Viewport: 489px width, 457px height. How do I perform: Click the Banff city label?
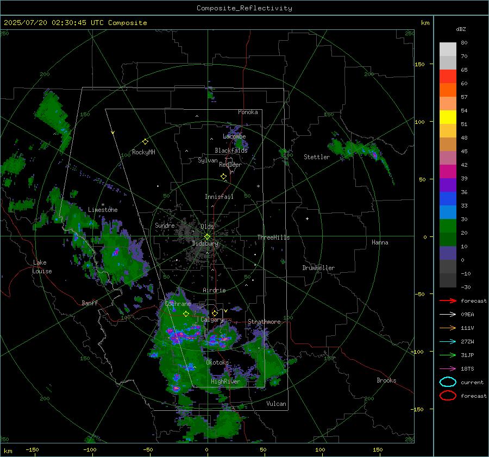pos(90,303)
